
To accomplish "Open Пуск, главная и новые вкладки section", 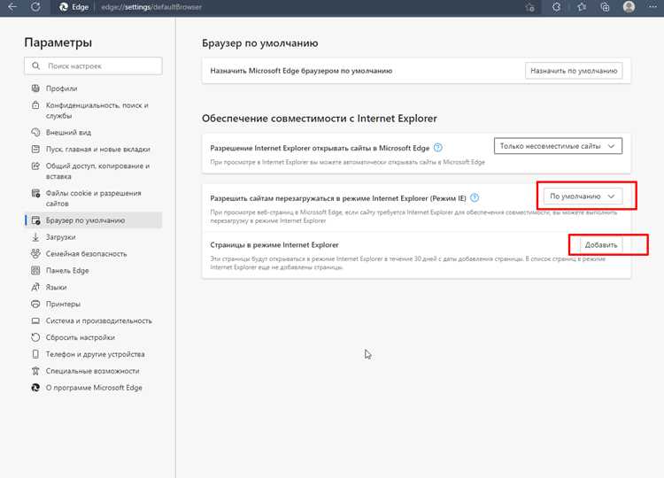I will [93, 149].
